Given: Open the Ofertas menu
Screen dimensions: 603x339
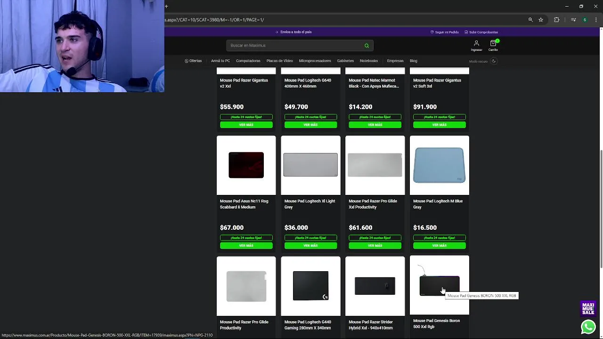Looking at the screenshot, I should point(193,61).
